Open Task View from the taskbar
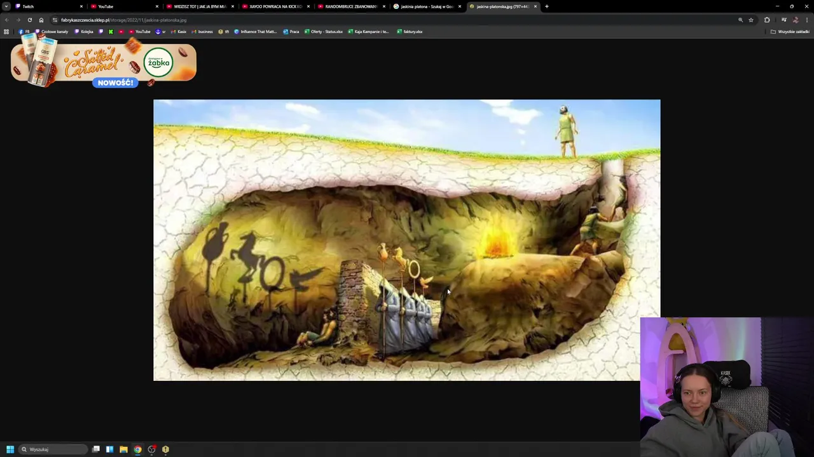 96,449
